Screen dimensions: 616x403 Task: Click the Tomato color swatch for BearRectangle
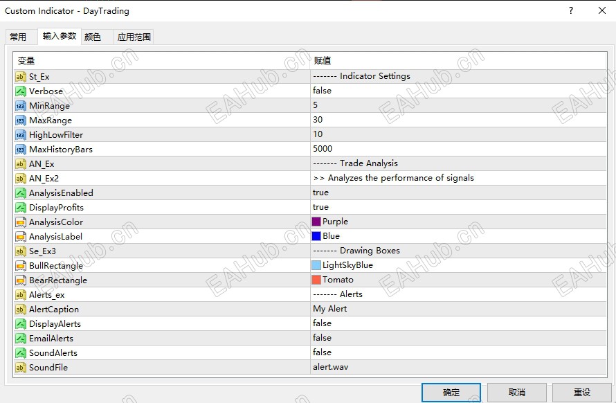316,280
